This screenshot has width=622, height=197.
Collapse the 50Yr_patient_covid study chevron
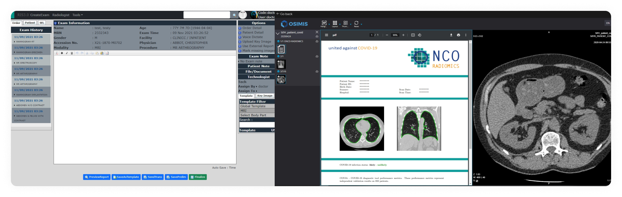(x=278, y=33)
